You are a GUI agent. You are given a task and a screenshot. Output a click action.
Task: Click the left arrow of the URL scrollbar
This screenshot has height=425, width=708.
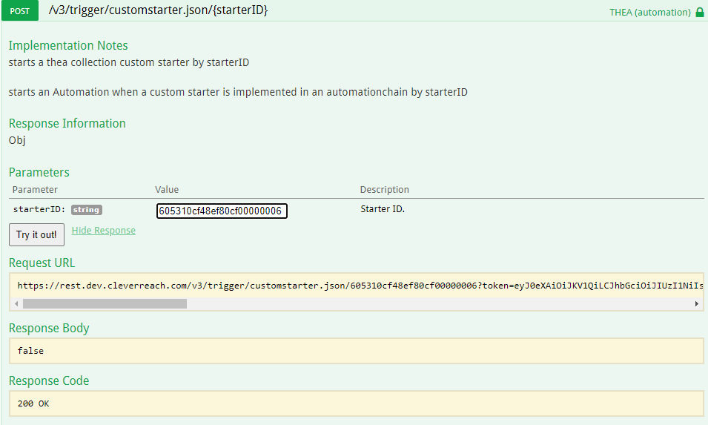tap(17, 304)
